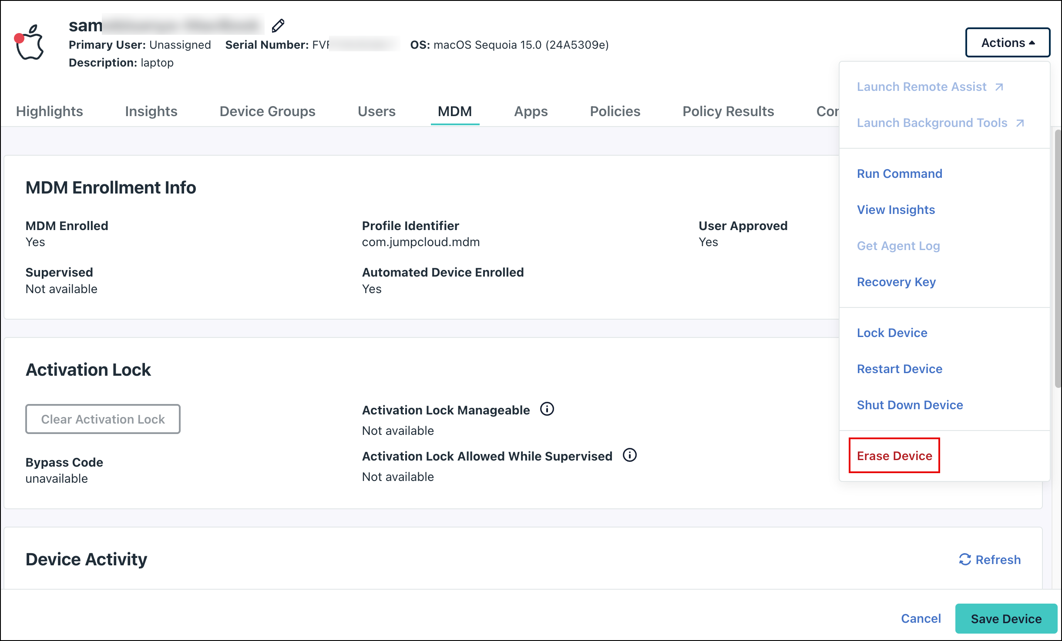1062x641 pixels.
Task: Choose Run Command from the menu
Action: pos(899,174)
